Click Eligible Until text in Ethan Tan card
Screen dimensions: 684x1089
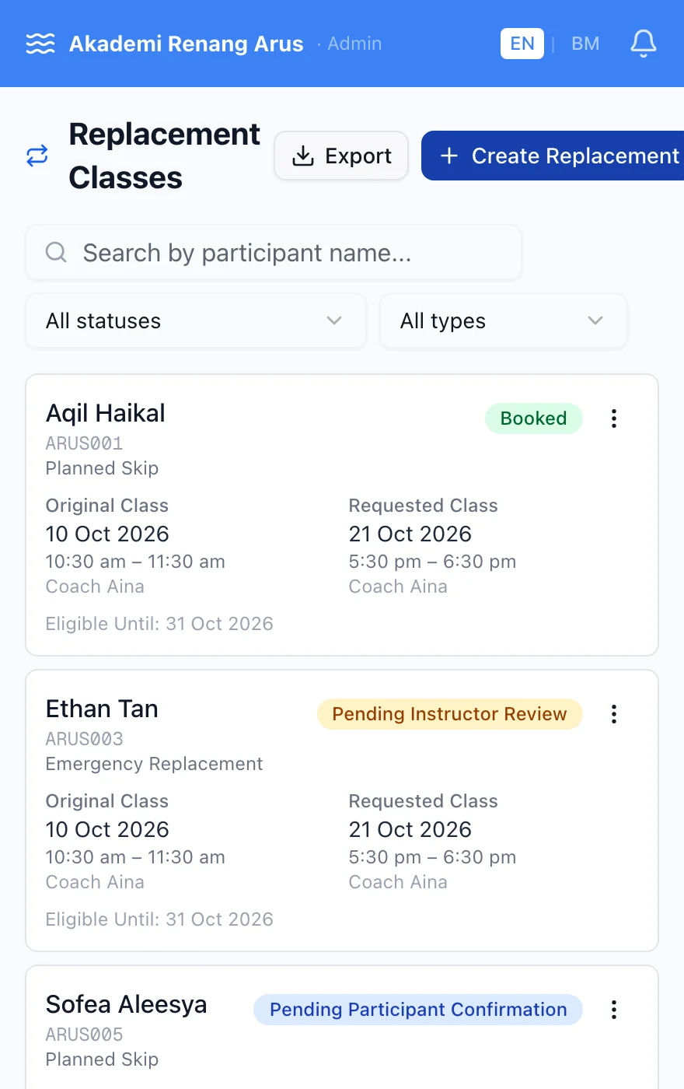(159, 919)
